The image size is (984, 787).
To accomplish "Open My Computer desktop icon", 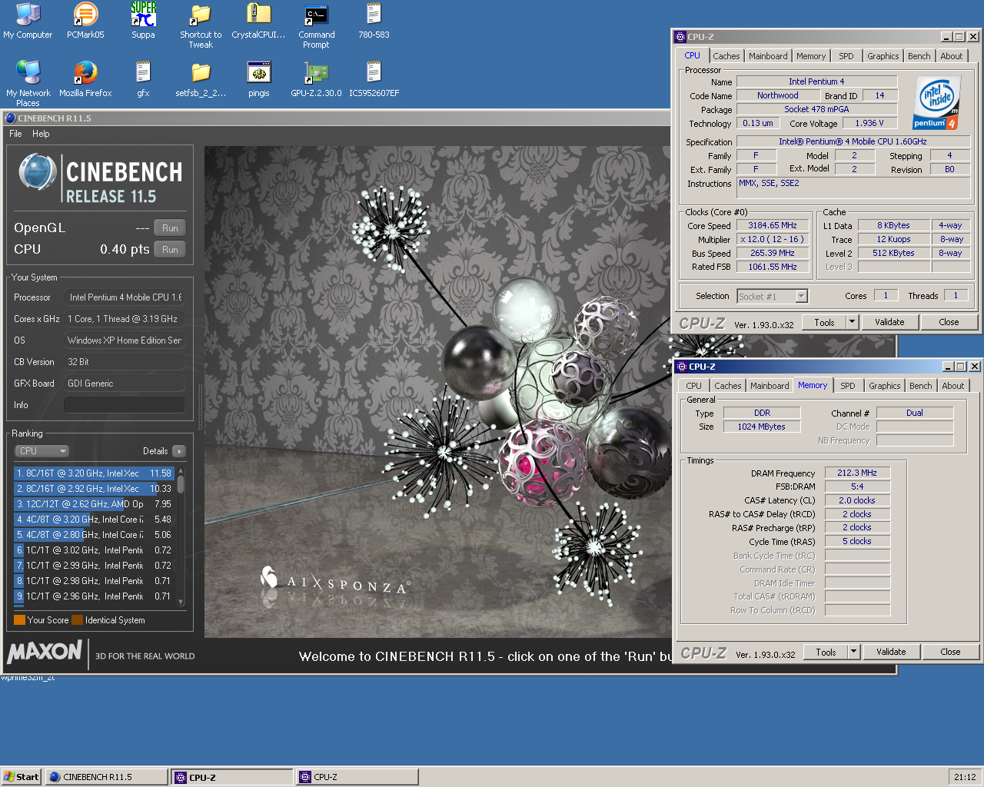I will coord(28,21).
